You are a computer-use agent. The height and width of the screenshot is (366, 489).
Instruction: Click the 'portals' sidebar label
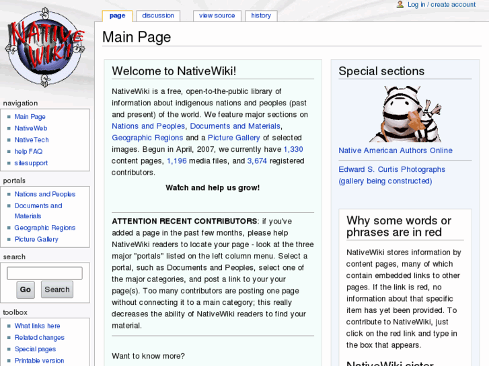pos(14,181)
